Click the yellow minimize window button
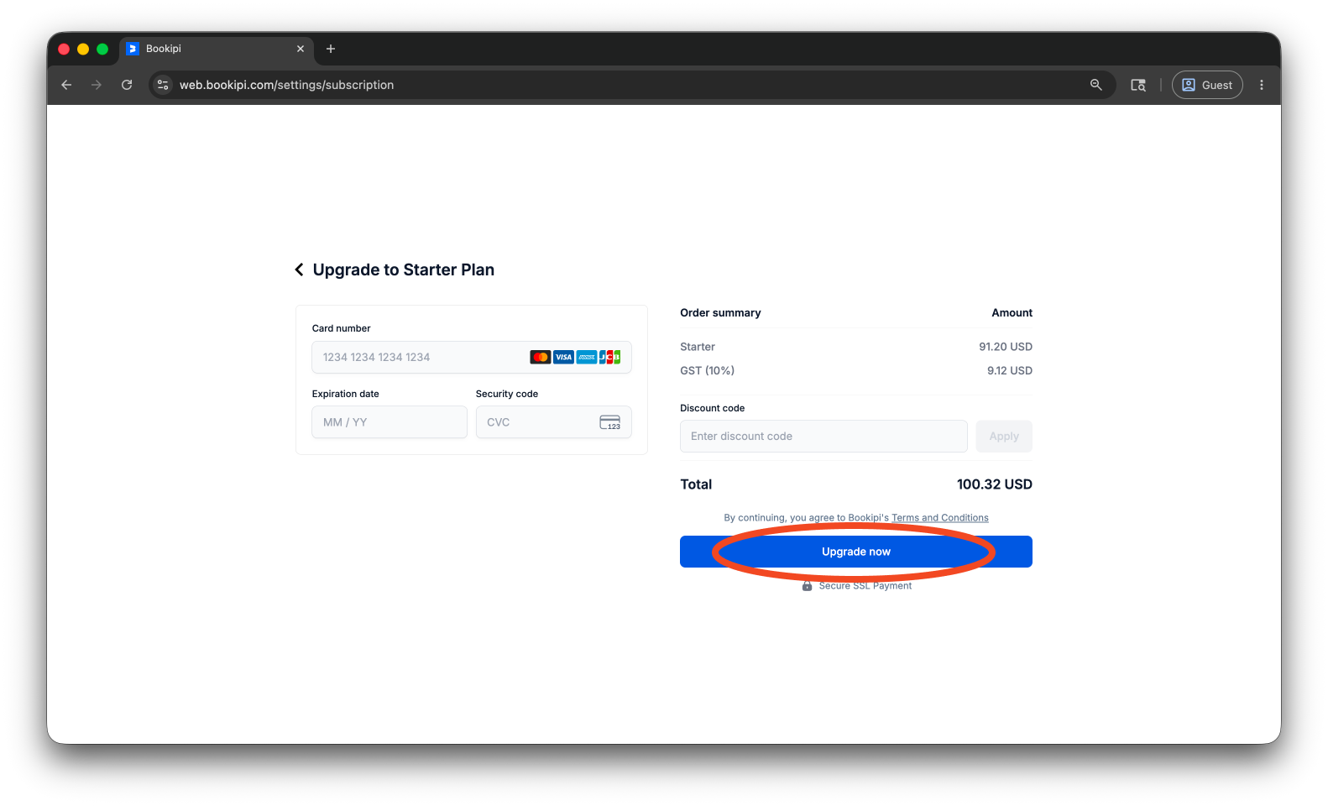The height and width of the screenshot is (806, 1328). (83, 49)
